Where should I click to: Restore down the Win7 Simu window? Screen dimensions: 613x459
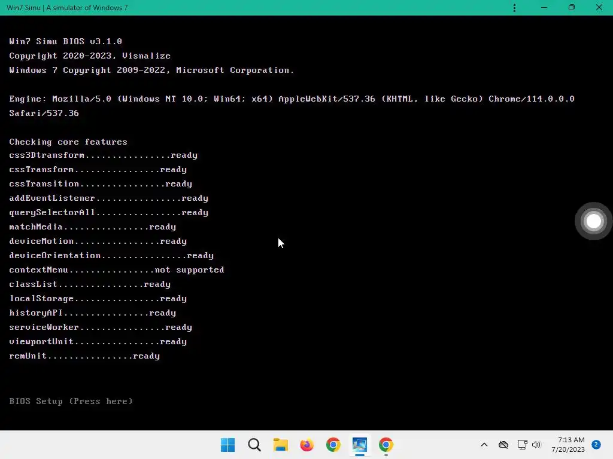click(x=572, y=8)
